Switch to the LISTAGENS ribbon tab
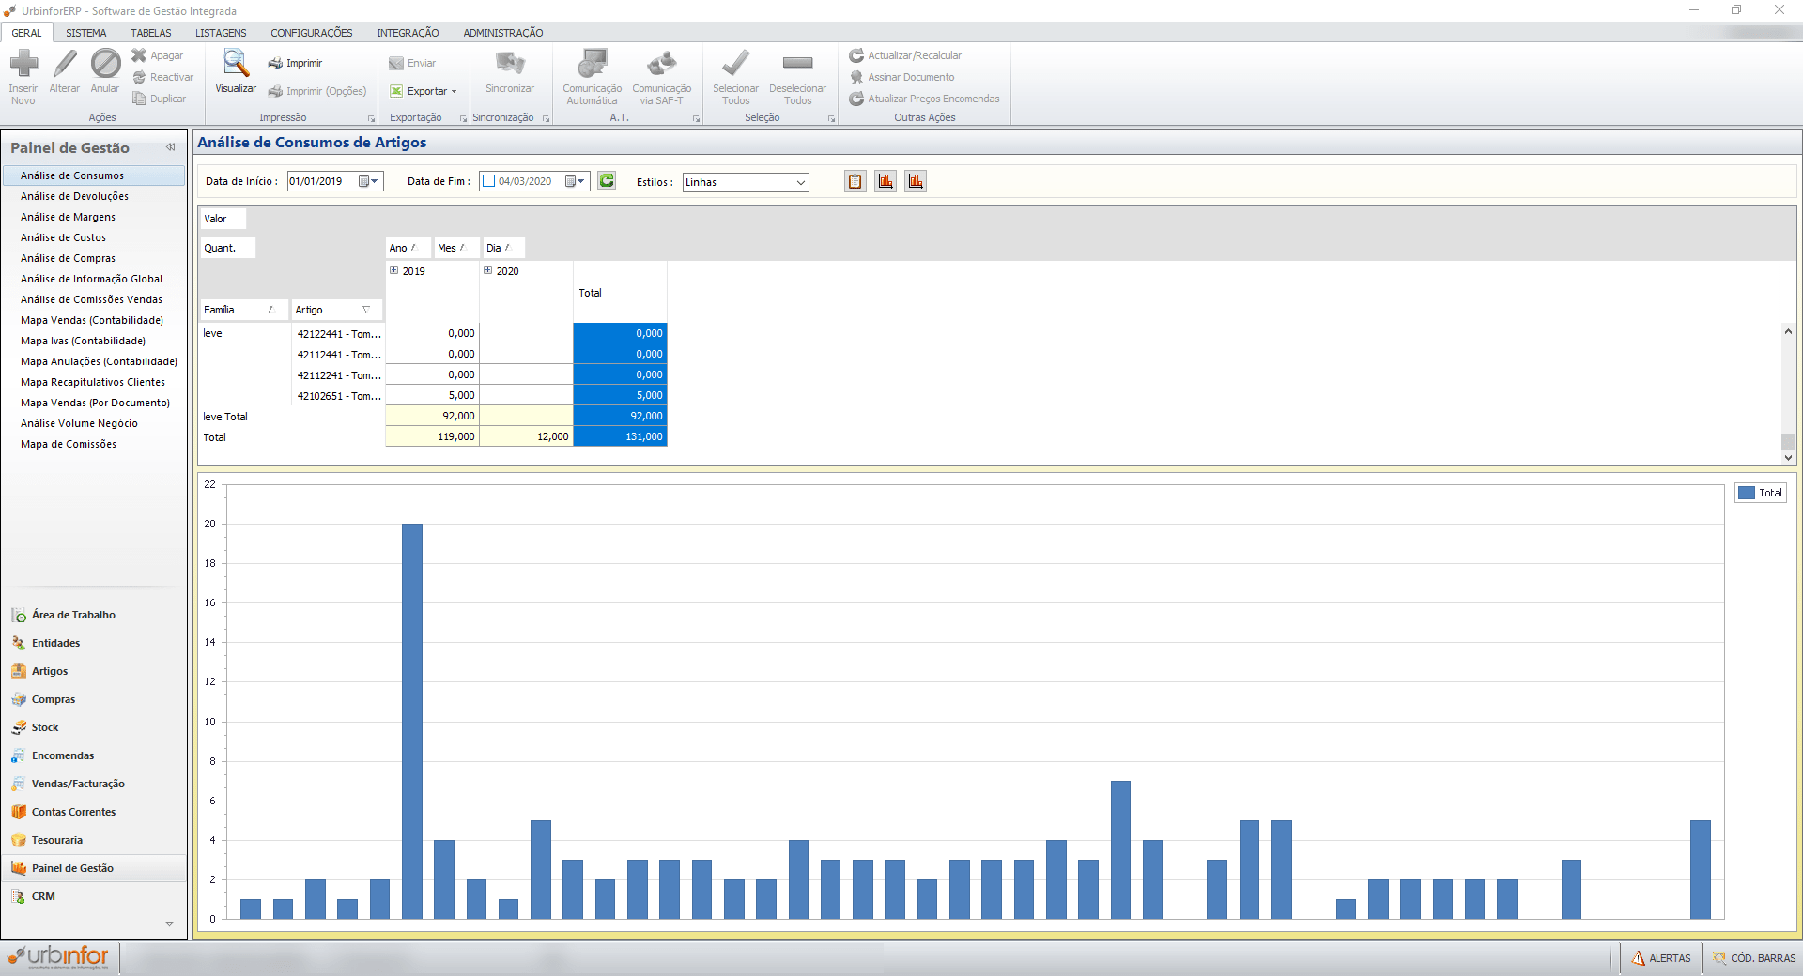The height and width of the screenshot is (976, 1803). [x=221, y=33]
